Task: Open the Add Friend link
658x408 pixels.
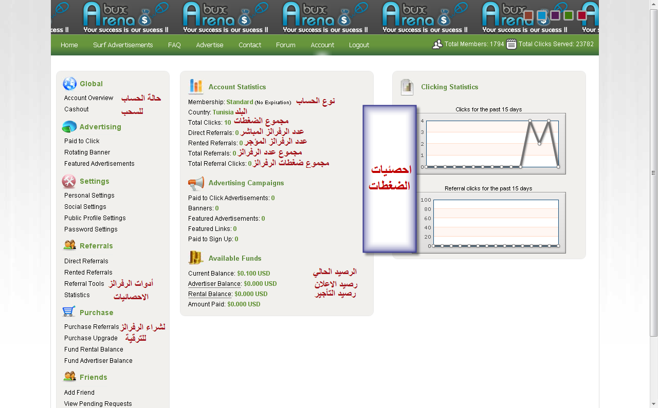Action: [79, 393]
